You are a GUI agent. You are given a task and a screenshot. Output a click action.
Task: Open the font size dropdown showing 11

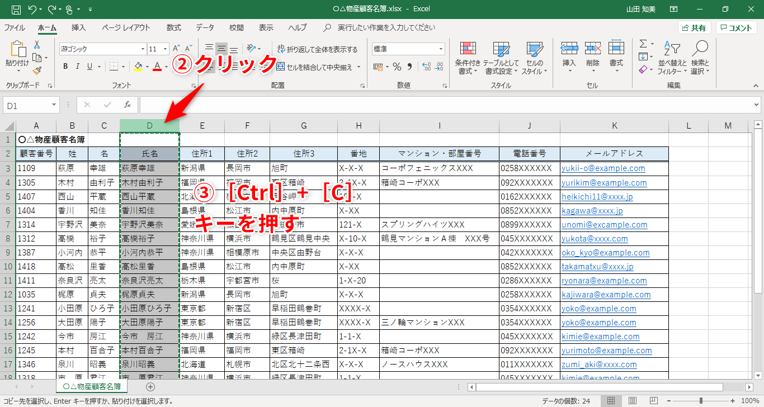pyautogui.click(x=166, y=49)
